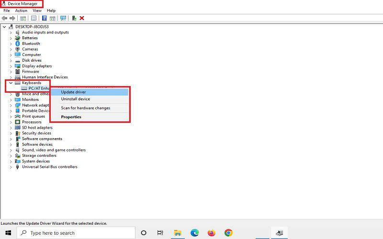Click the red X Uninstall device icon
Viewport: 383px width, 239px height.
[82, 18]
